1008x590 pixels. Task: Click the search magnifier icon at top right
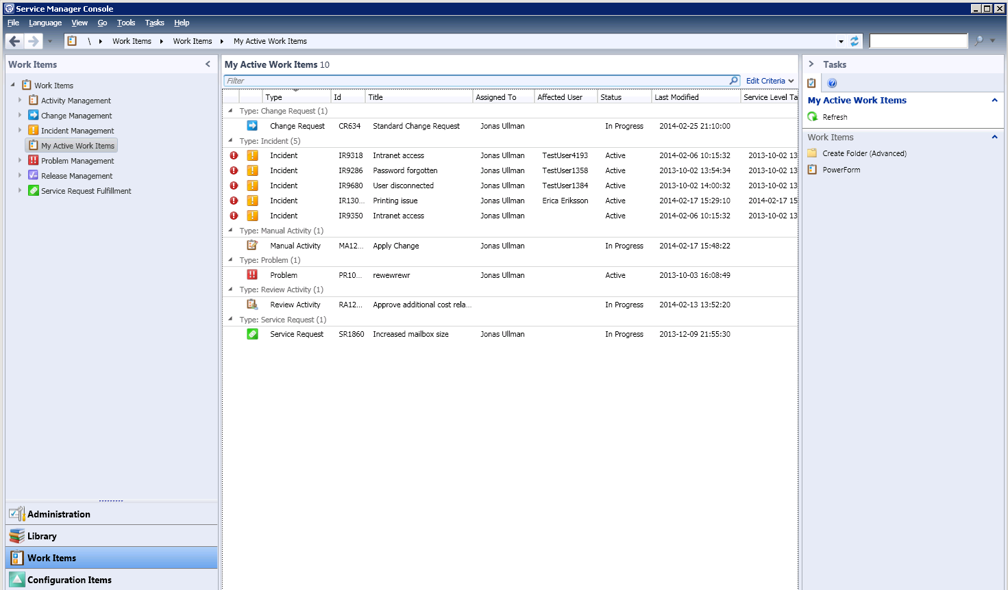pos(979,41)
